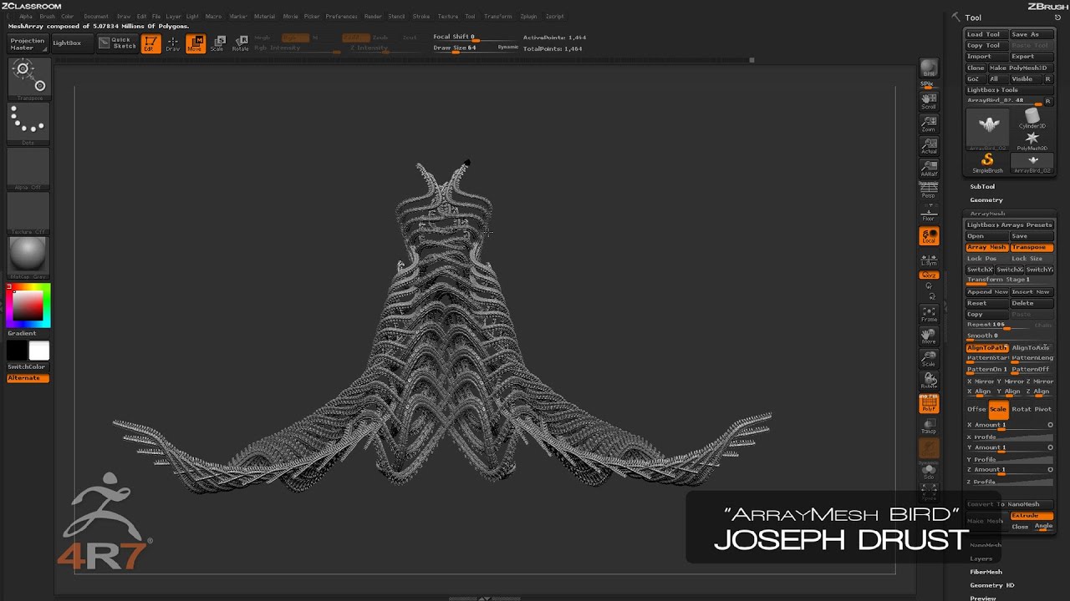Click the Zoom navigation icon
The width and height of the screenshot is (1070, 601).
(929, 124)
